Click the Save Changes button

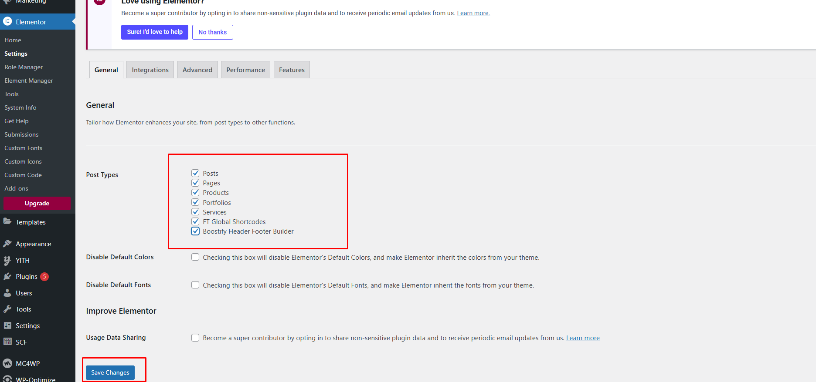pos(110,372)
